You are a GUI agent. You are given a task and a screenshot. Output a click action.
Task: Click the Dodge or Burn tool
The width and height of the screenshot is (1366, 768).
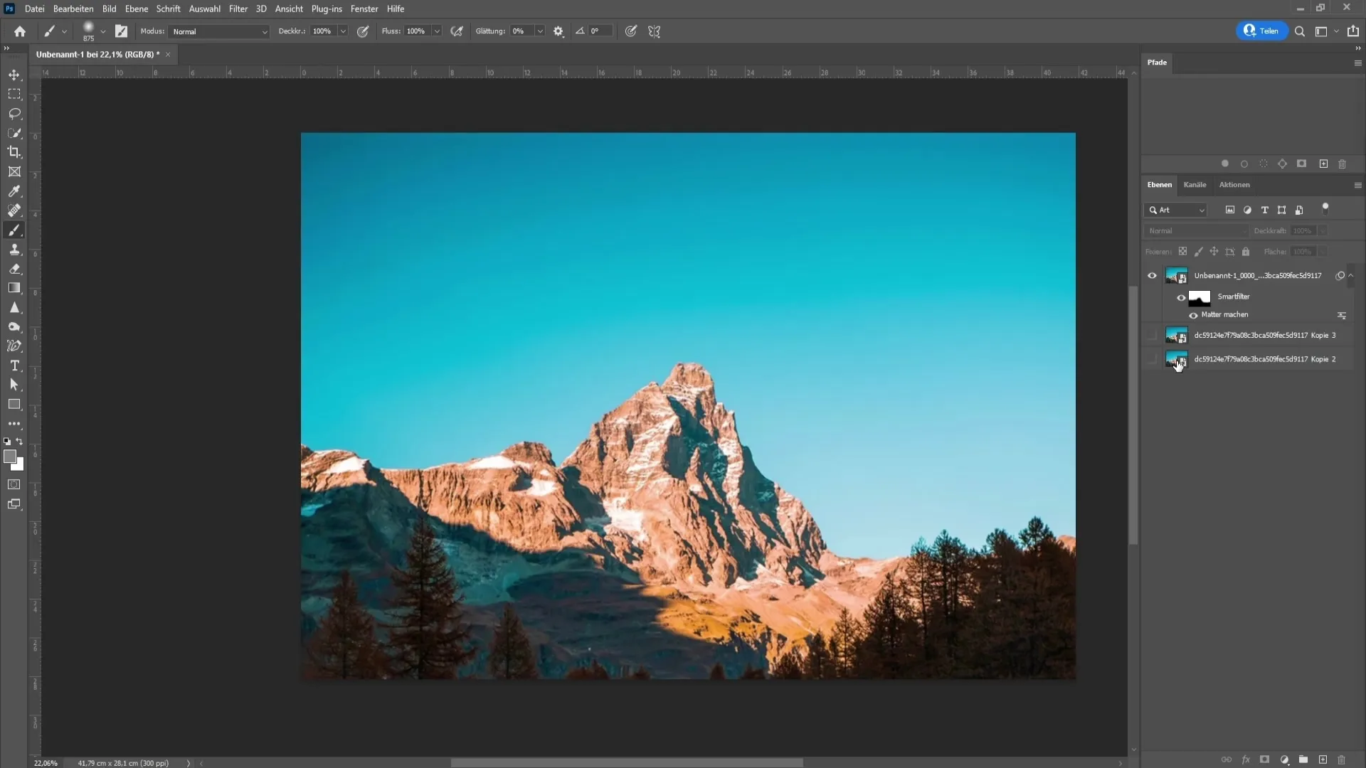14,326
